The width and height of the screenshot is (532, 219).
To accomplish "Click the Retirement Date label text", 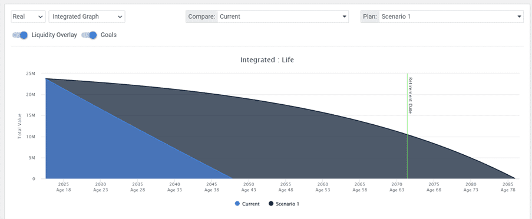I will 410,95.
